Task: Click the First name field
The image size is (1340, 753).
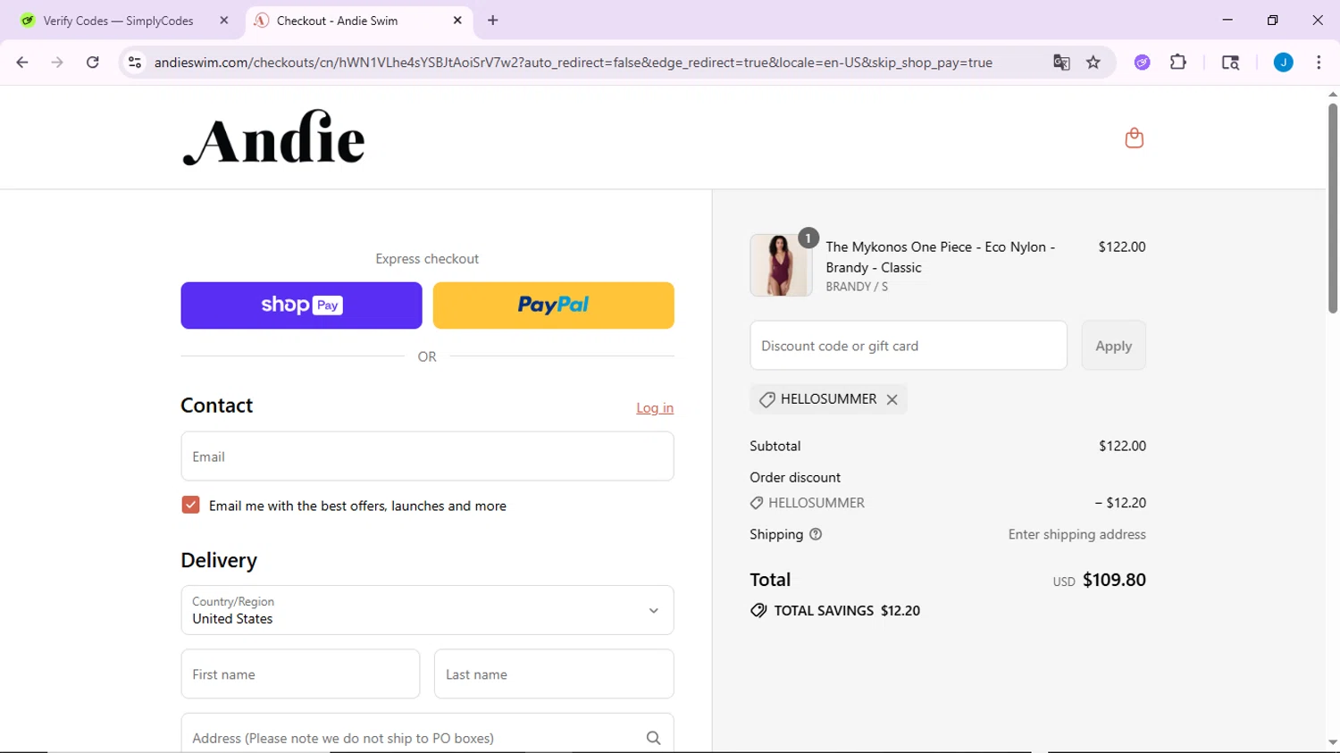Action: 300,674
